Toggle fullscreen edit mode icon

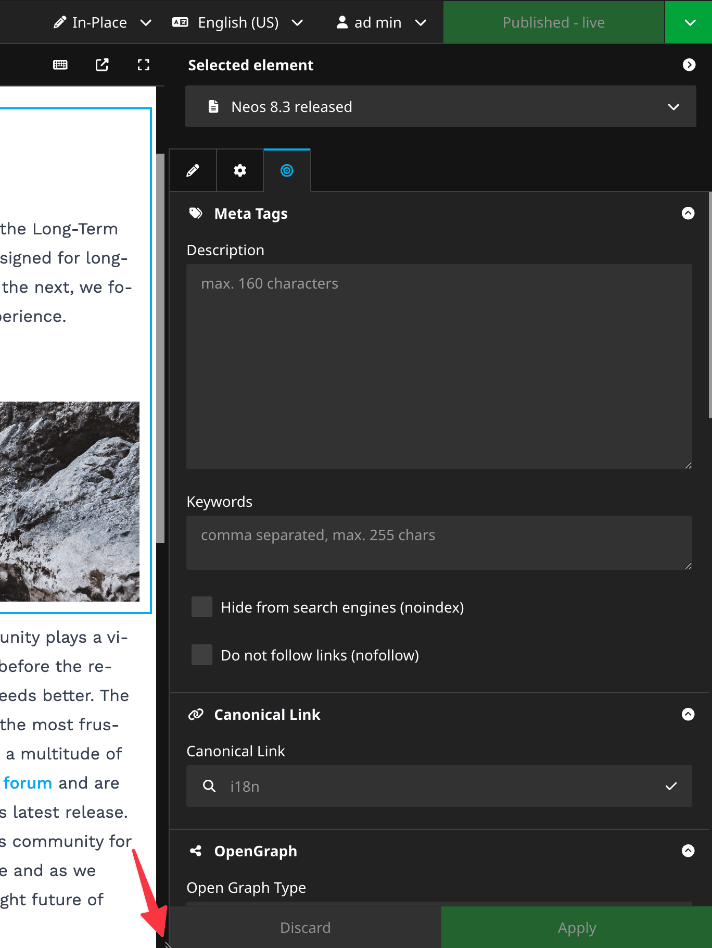coord(143,65)
